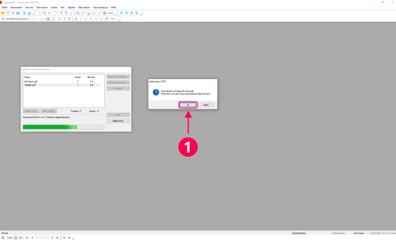Viewport: 396px width, 240px height.
Task: Click the Fit page width icon
Action: (x=29, y=13)
